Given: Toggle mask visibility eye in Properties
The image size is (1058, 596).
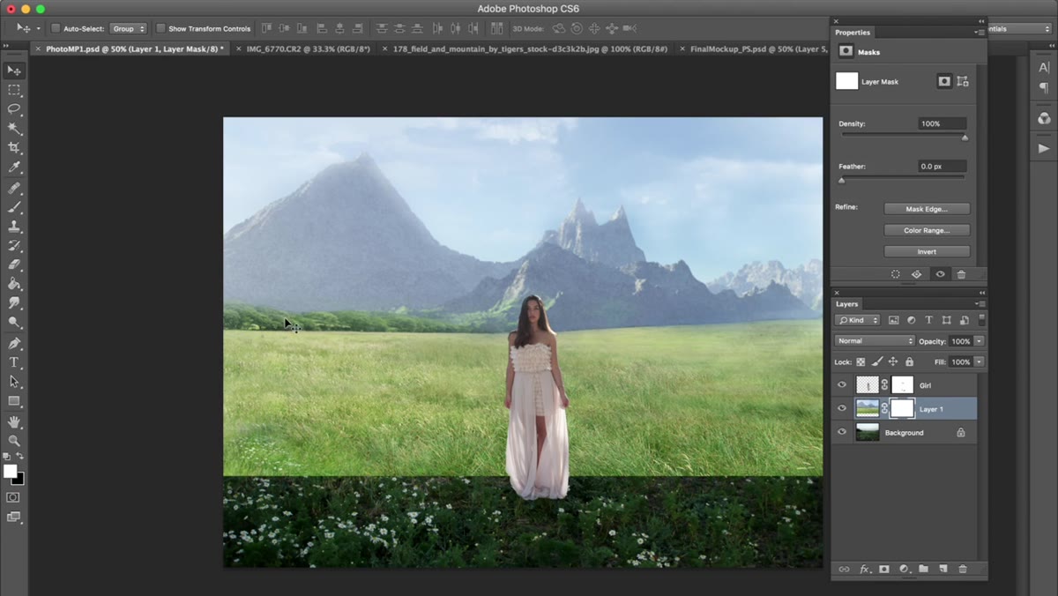Looking at the screenshot, I should (x=940, y=274).
